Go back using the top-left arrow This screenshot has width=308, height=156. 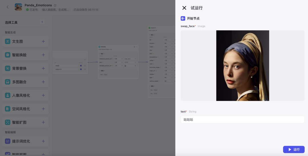7,7
